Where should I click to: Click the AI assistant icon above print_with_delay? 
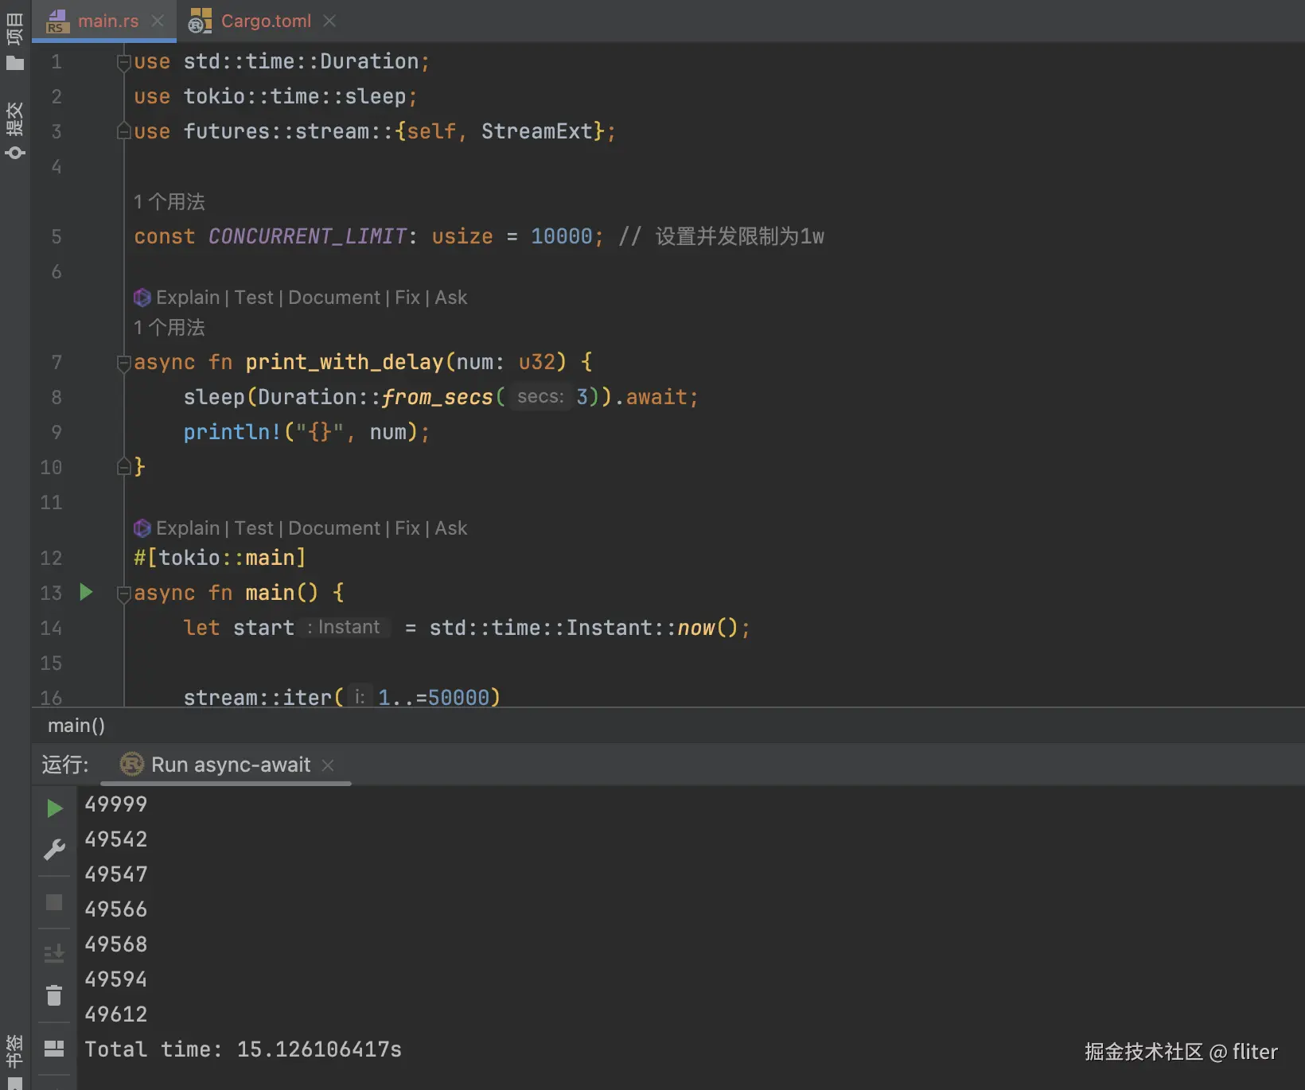point(142,298)
